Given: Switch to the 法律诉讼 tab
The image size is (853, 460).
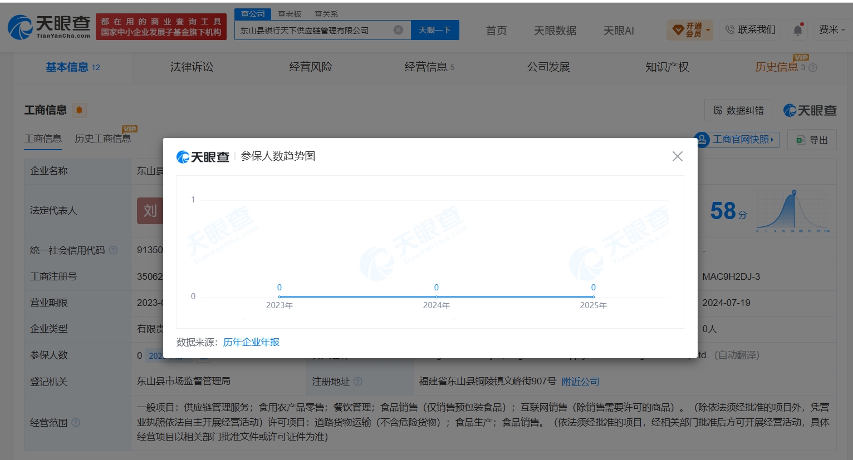Looking at the screenshot, I should click(x=192, y=67).
